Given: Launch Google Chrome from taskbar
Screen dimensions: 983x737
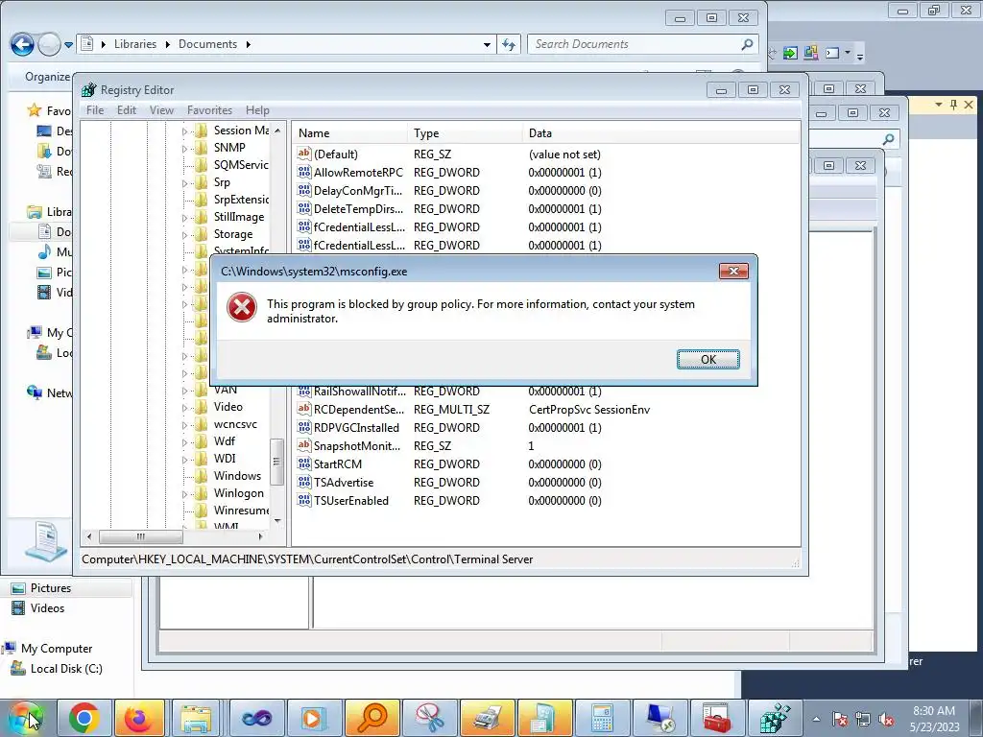Looking at the screenshot, I should [84, 718].
